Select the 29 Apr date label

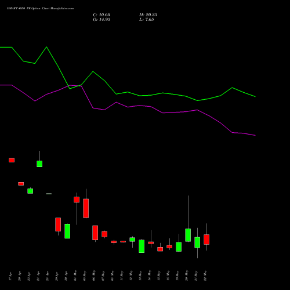point(57,276)
